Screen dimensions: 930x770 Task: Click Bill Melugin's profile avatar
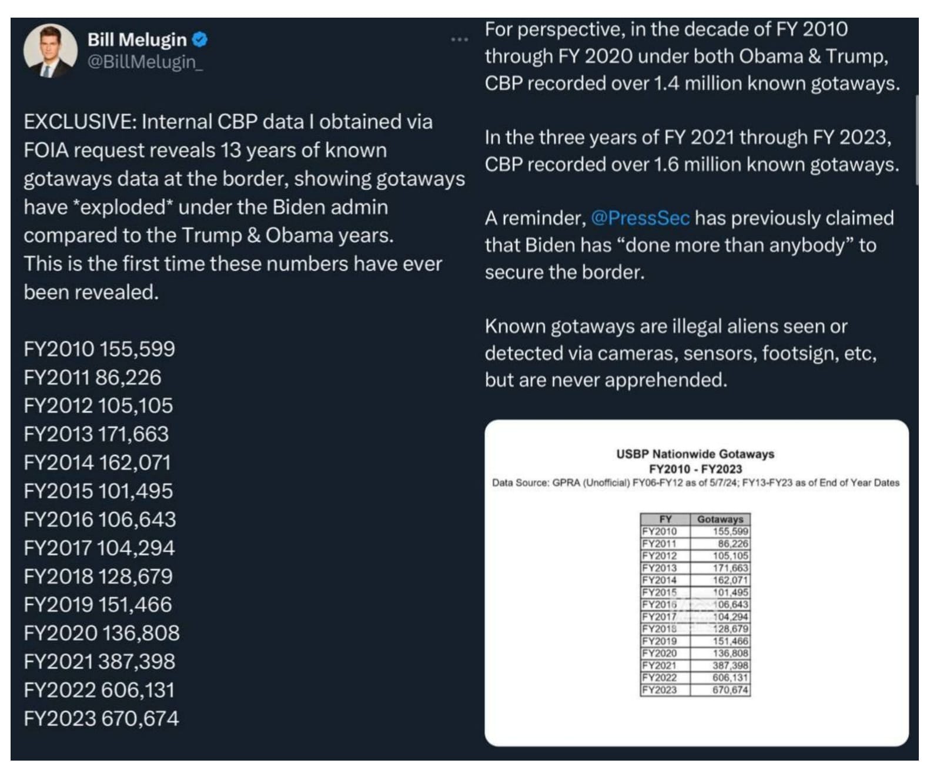pos(51,51)
